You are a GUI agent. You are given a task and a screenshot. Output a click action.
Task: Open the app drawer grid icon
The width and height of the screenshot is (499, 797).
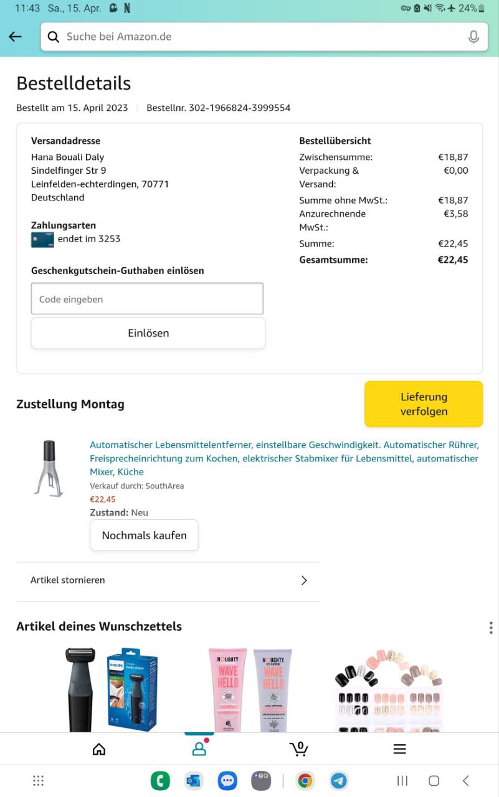click(x=38, y=781)
